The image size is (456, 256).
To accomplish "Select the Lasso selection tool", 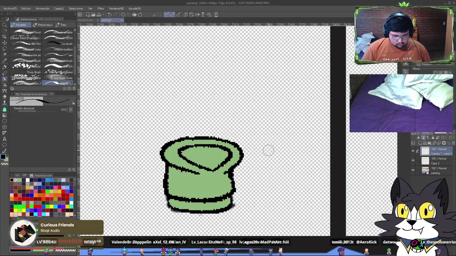I will [5, 49].
